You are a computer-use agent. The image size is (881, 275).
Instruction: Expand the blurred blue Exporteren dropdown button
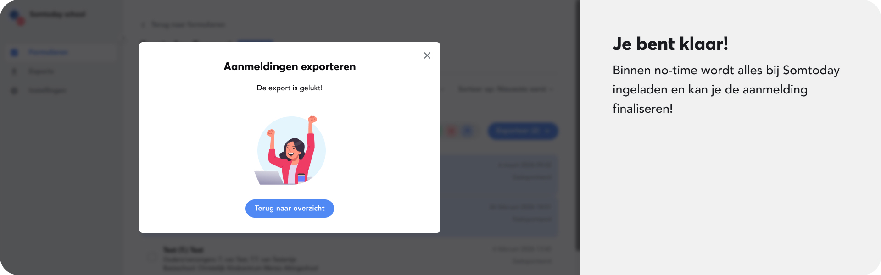click(523, 131)
